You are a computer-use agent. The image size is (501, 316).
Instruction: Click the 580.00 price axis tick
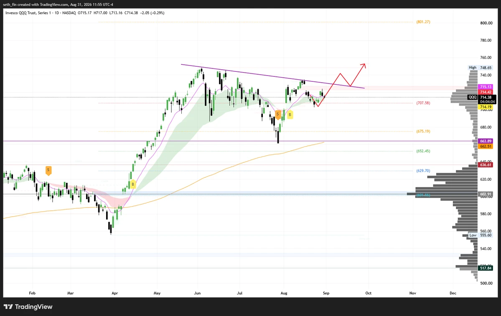coord(486,214)
